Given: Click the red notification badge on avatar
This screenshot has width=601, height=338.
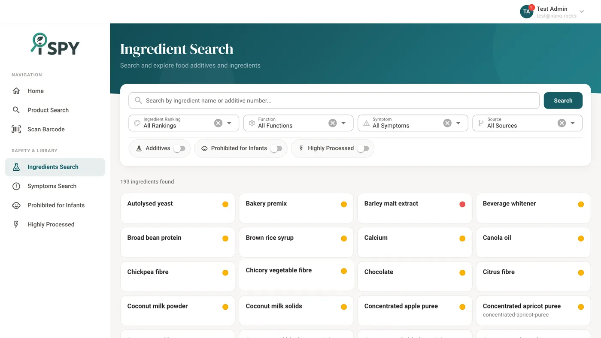Looking at the screenshot, I should 531,7.
